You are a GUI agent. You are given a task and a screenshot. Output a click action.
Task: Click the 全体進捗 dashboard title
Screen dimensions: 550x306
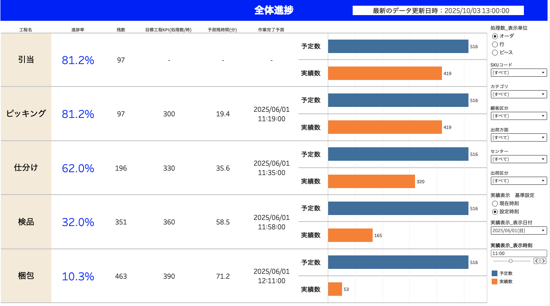(274, 11)
